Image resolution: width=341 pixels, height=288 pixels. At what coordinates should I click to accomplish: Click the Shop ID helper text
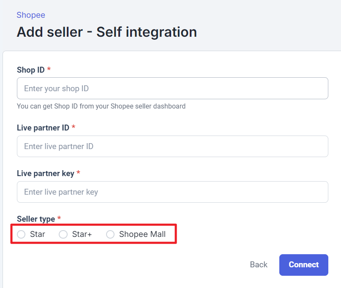[x=101, y=106]
